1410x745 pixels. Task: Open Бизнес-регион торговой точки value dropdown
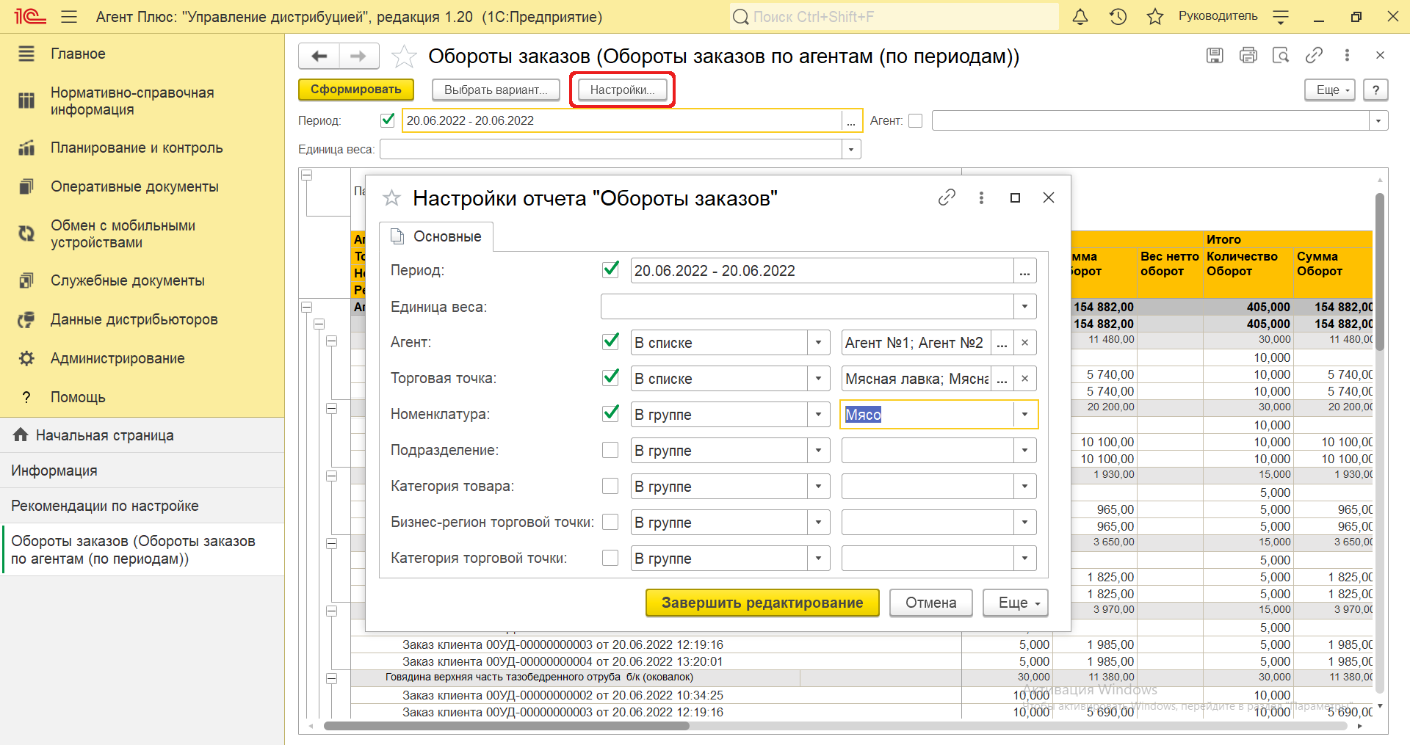1024,522
